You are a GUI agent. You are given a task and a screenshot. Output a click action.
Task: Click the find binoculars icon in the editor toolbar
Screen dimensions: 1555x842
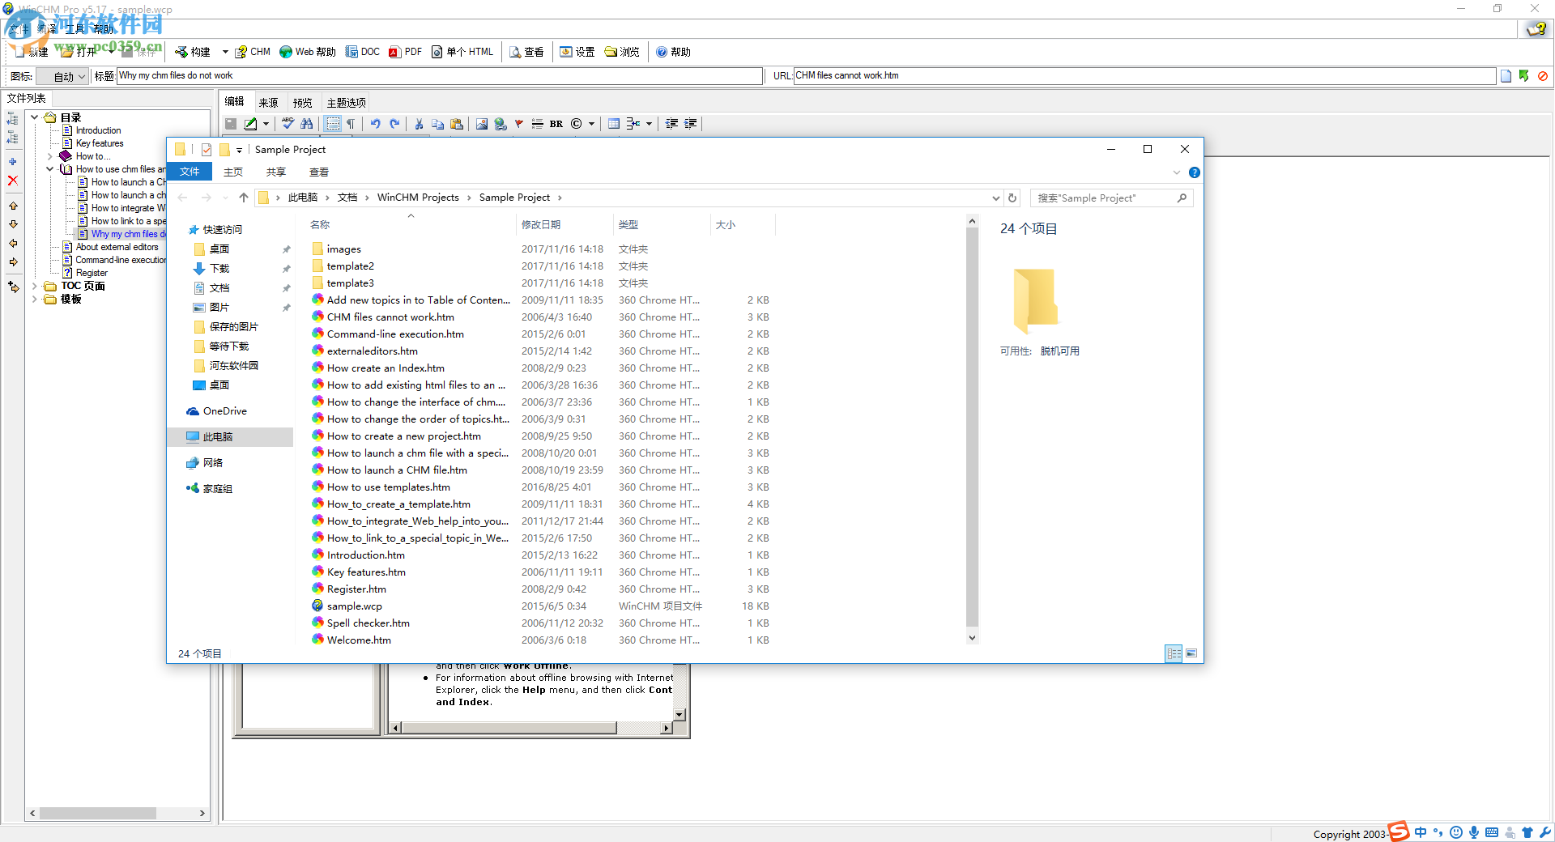[307, 124]
